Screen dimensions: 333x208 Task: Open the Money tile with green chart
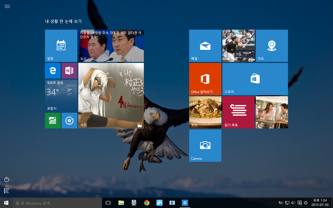[53, 121]
